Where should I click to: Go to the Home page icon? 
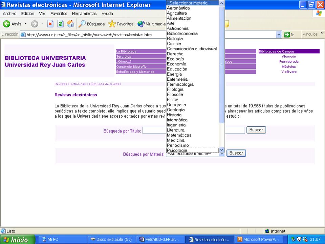[70, 24]
